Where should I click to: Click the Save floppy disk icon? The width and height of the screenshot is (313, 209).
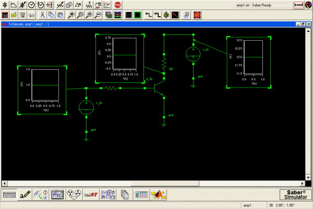23,15
